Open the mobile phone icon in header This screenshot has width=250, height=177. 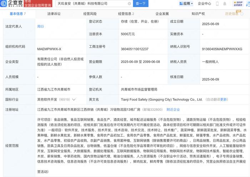[217, 4]
